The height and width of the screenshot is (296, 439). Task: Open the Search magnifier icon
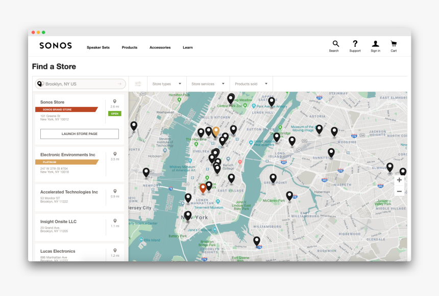tap(336, 44)
